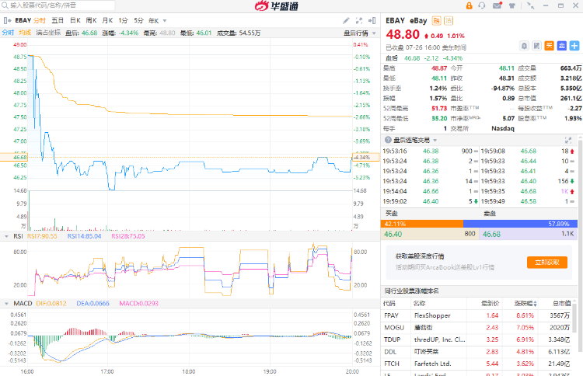This screenshot has width=583, height=376.
Task: Click the 名称 column header
Action: 420,304
